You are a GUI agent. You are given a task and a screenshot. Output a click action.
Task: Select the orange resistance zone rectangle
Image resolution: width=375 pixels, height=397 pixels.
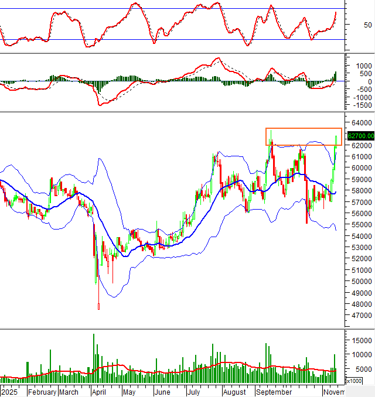304,136
